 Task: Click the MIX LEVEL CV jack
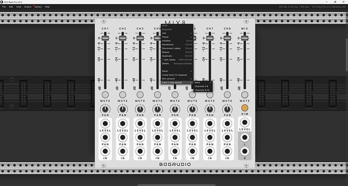pyautogui.click(x=245, y=122)
